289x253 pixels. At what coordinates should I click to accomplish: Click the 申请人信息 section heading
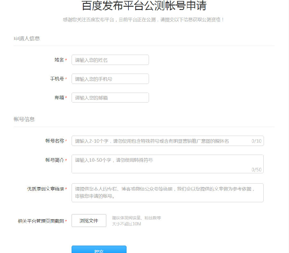click(27, 39)
